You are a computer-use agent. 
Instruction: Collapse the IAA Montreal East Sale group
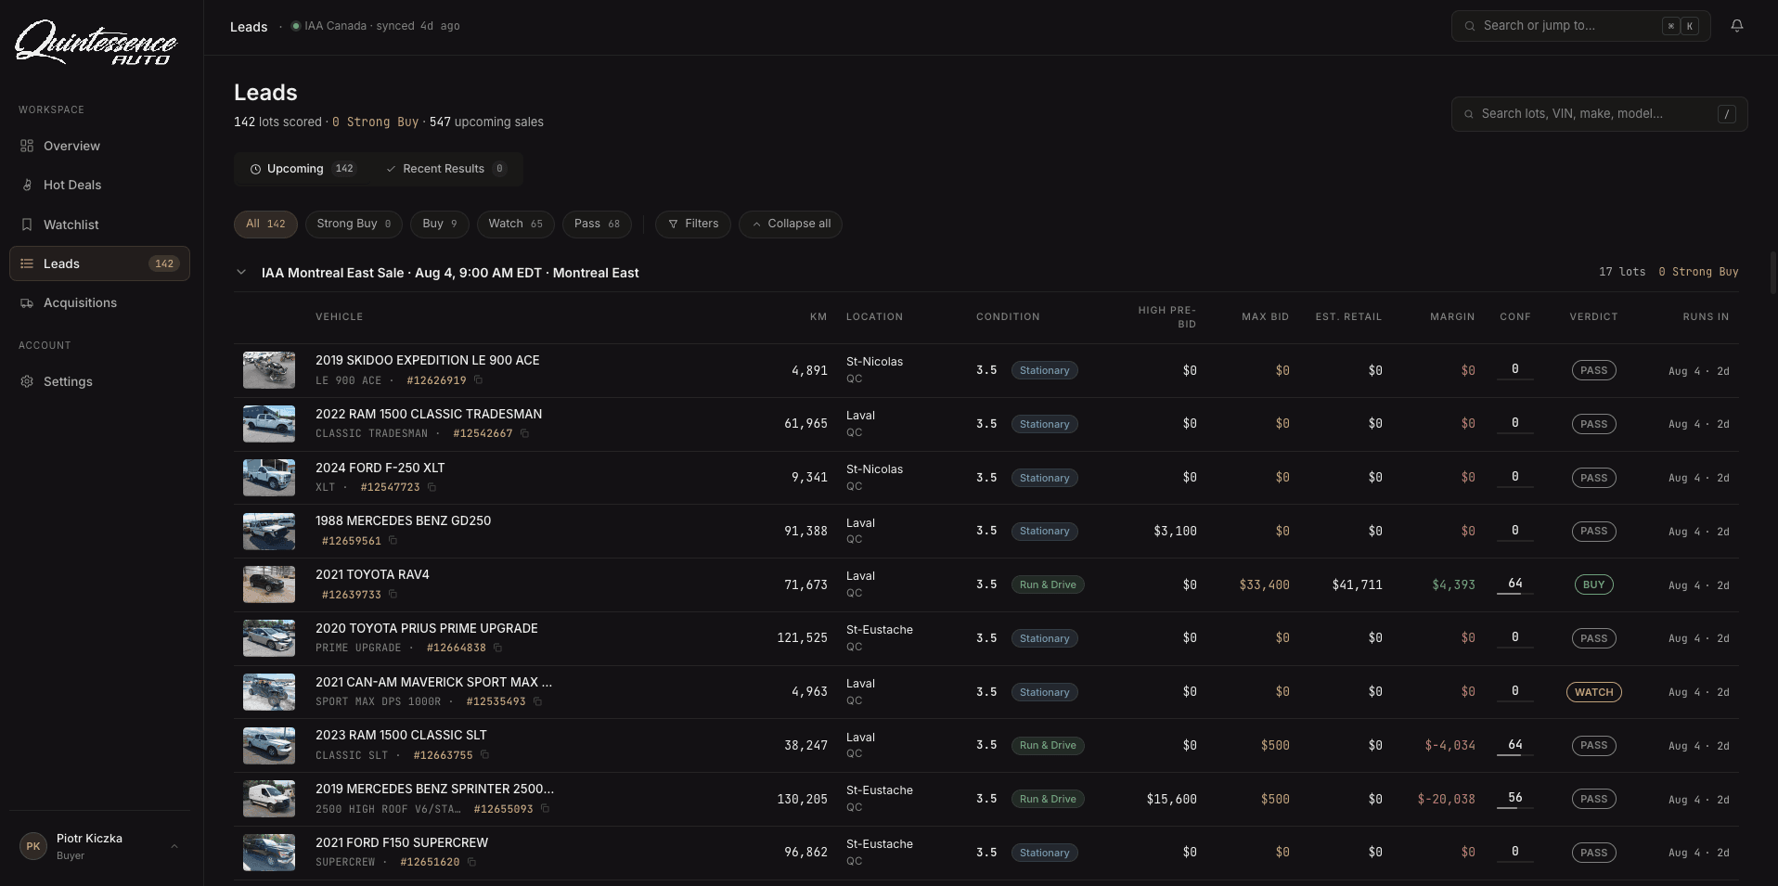(x=241, y=273)
